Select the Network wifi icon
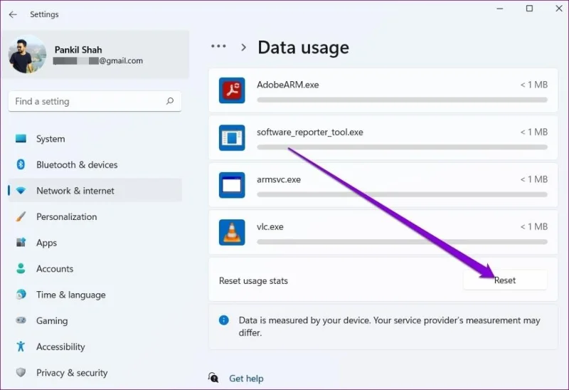 [x=21, y=191]
